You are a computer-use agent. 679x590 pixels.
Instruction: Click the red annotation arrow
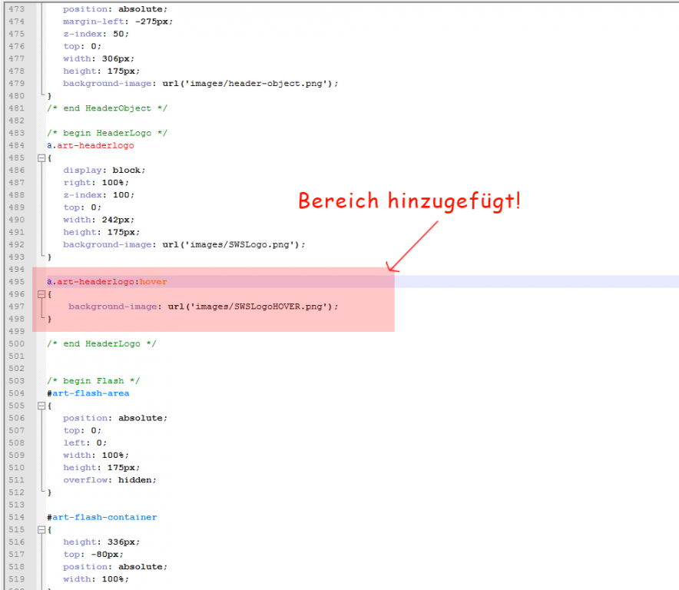pyautogui.click(x=415, y=246)
